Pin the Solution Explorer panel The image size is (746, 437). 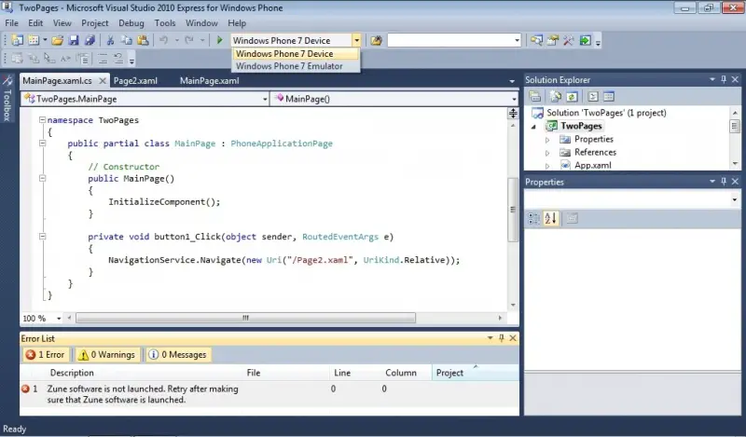[x=724, y=79]
